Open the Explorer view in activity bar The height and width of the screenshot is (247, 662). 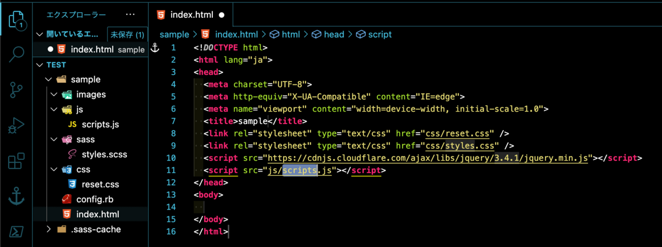pyautogui.click(x=16, y=19)
